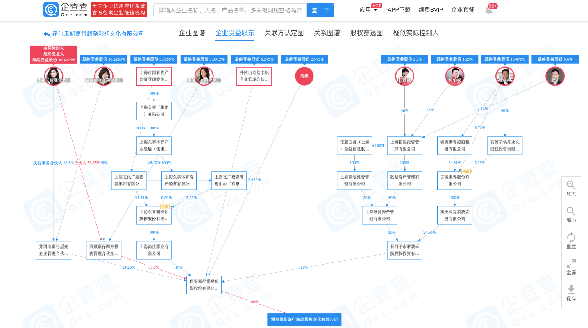The image size is (588, 328).
Task: Go back via company name arrow
Action: [47, 34]
